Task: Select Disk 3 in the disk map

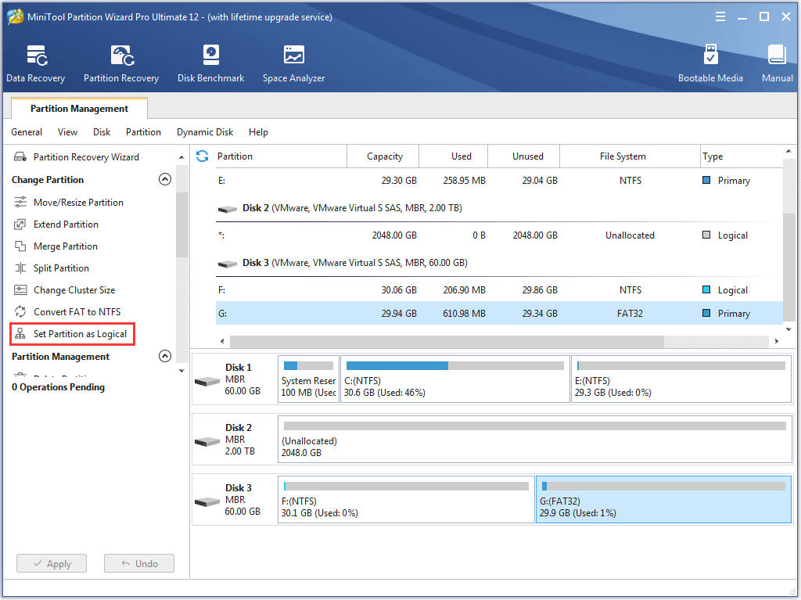Action: coord(234,500)
